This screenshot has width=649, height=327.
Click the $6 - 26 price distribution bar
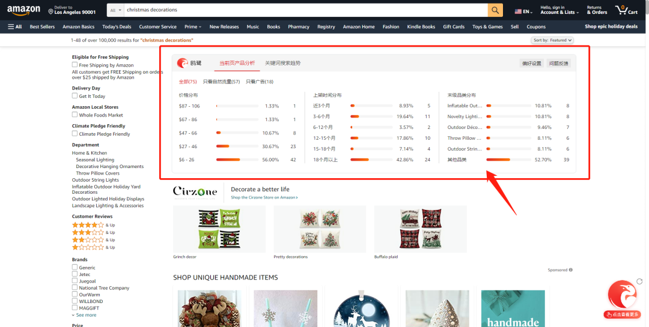tap(237, 160)
